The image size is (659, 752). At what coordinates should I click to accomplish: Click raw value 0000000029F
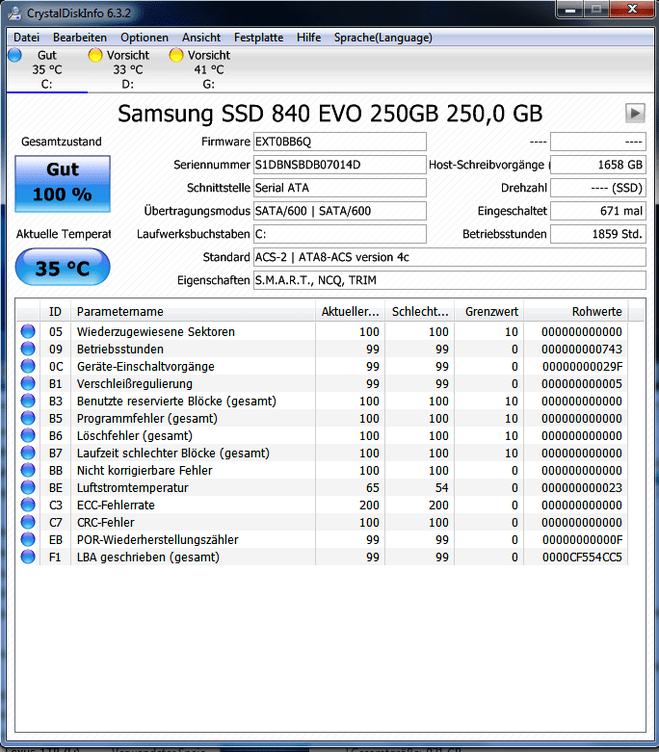582,367
